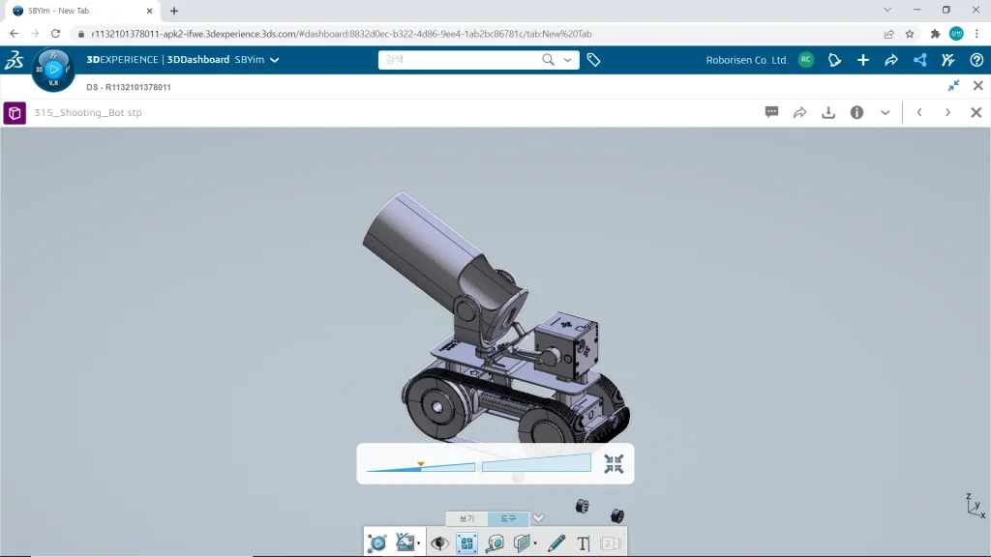Toggle the active explode view tool
Screen dimensions: 991x557
[466, 543]
